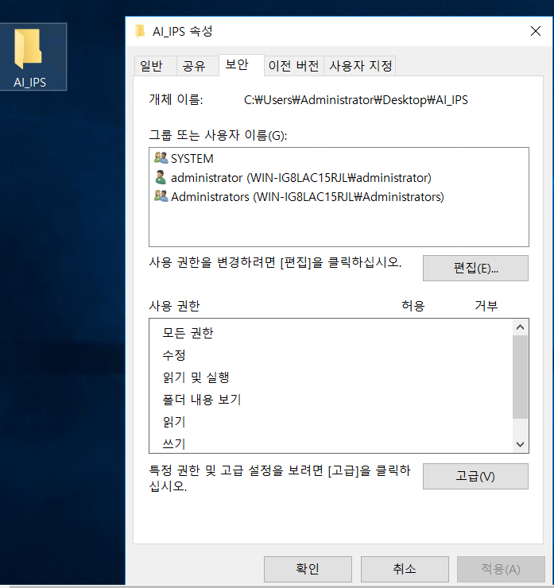Open the 이전 버전 tab
Screen dimensions: 554x588
(293, 66)
